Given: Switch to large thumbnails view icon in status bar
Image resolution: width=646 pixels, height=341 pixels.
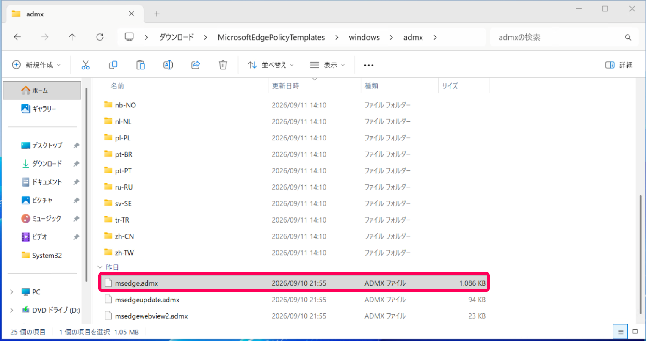Looking at the screenshot, I should click(x=635, y=332).
